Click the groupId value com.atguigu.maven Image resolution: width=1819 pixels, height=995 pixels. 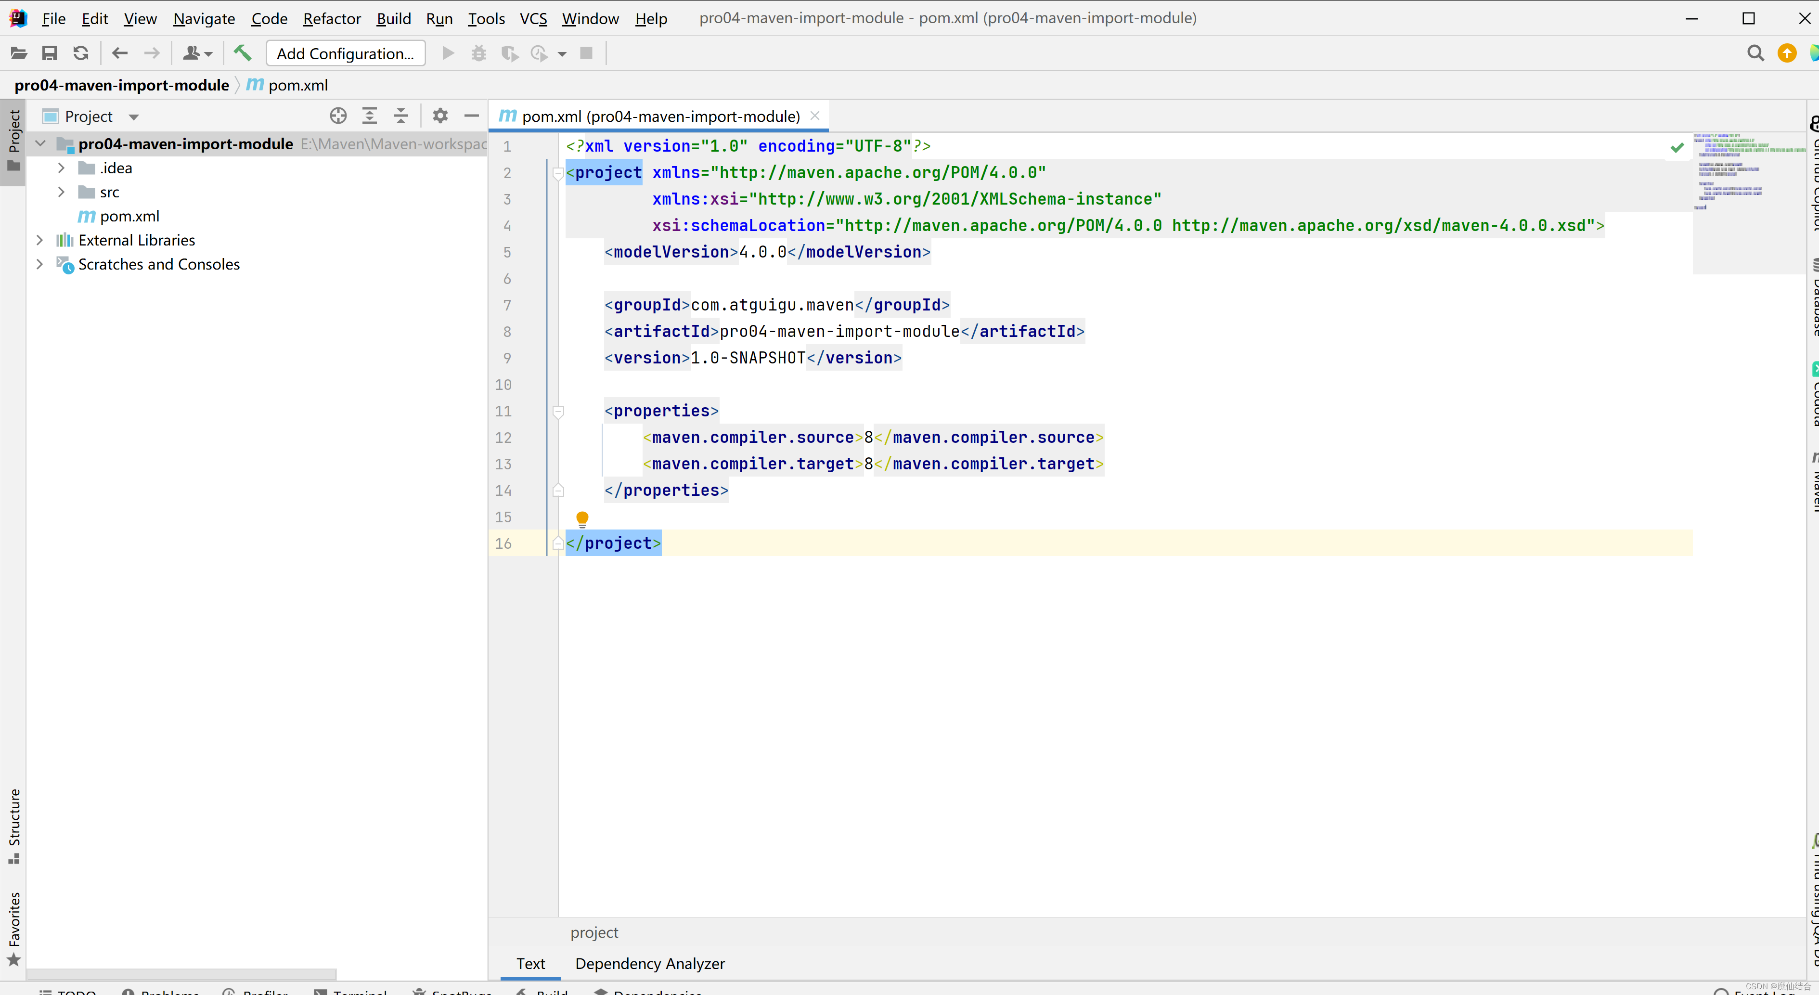click(x=773, y=305)
